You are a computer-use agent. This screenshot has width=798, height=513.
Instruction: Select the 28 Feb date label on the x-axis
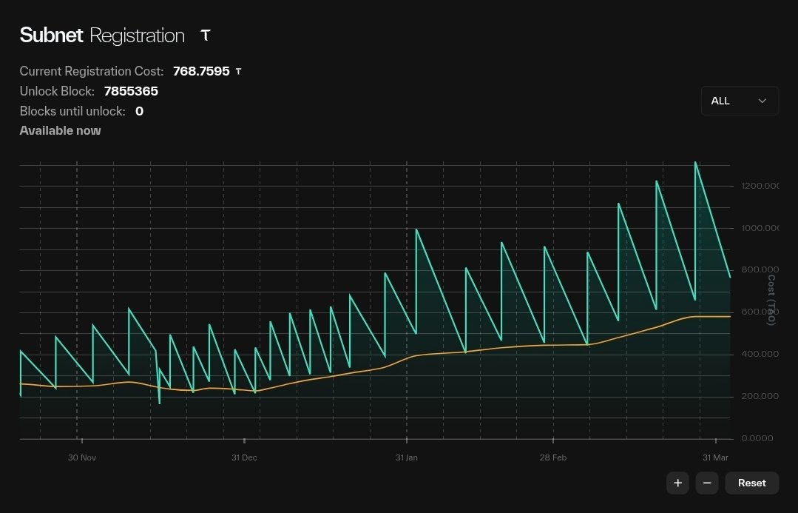[x=553, y=457]
